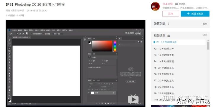The image size is (213, 107).
Task: Open episode P8 2.4 PS椭圆工具
Action: 164,87
